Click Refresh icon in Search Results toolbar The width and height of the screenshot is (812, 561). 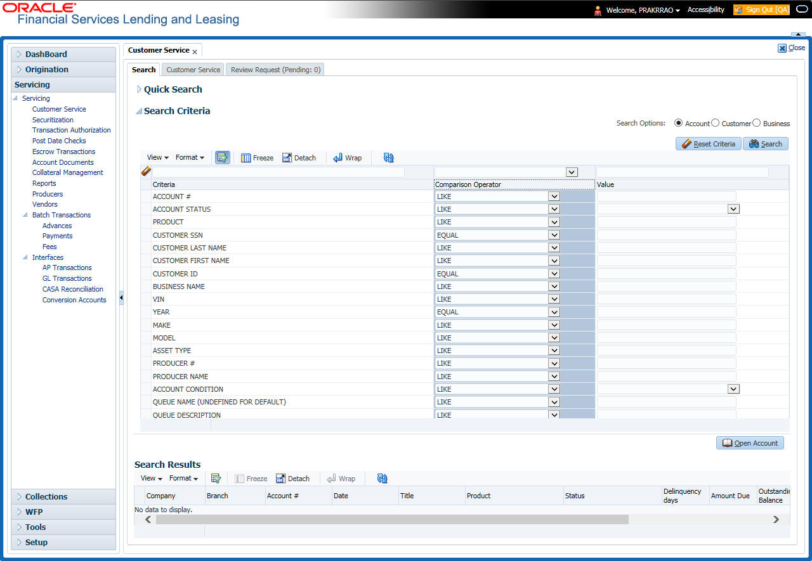coord(382,479)
